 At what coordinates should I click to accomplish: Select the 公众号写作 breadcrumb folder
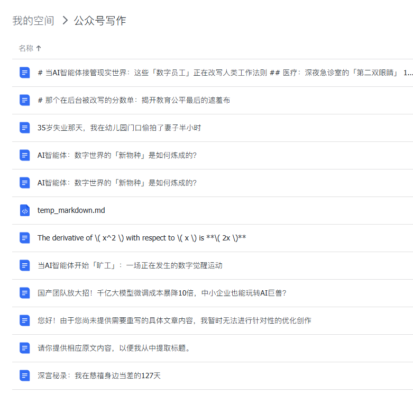(100, 21)
